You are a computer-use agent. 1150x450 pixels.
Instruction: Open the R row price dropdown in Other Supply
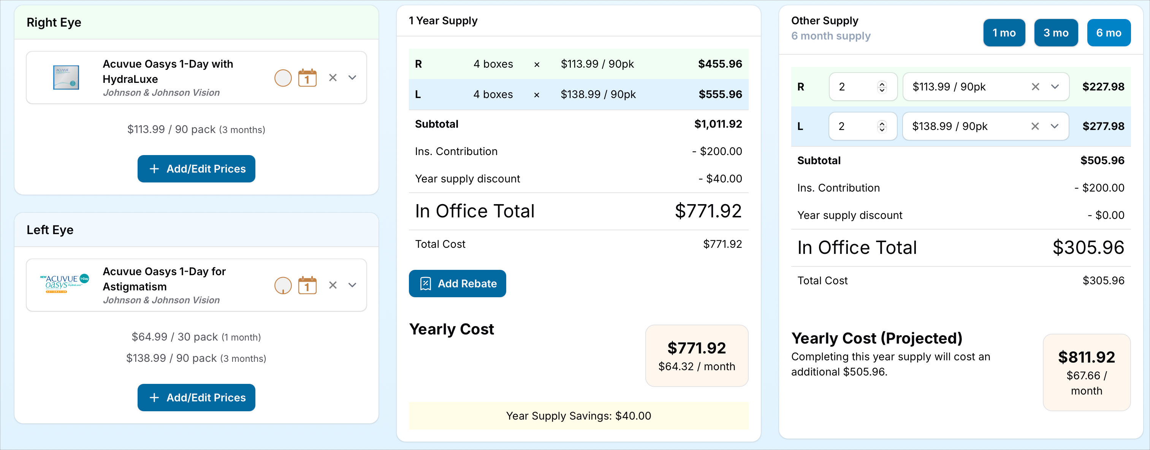tap(1055, 87)
